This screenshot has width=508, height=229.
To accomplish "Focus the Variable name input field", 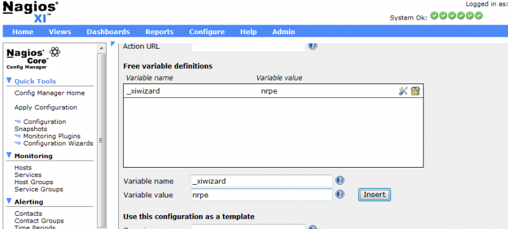I will tap(262, 181).
